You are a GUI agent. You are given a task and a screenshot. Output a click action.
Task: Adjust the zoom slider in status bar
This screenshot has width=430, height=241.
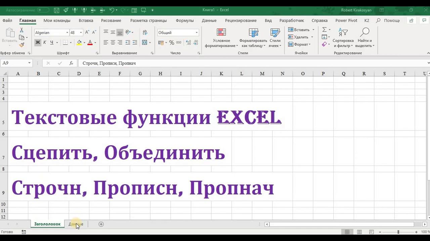(x=398, y=232)
